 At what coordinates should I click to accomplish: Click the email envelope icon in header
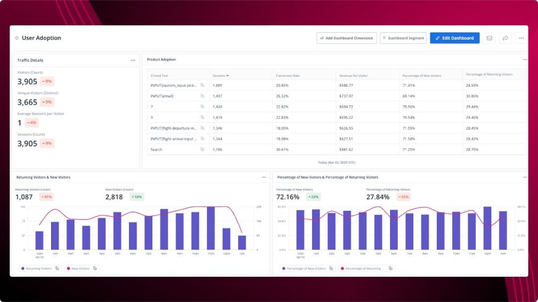[x=489, y=38]
